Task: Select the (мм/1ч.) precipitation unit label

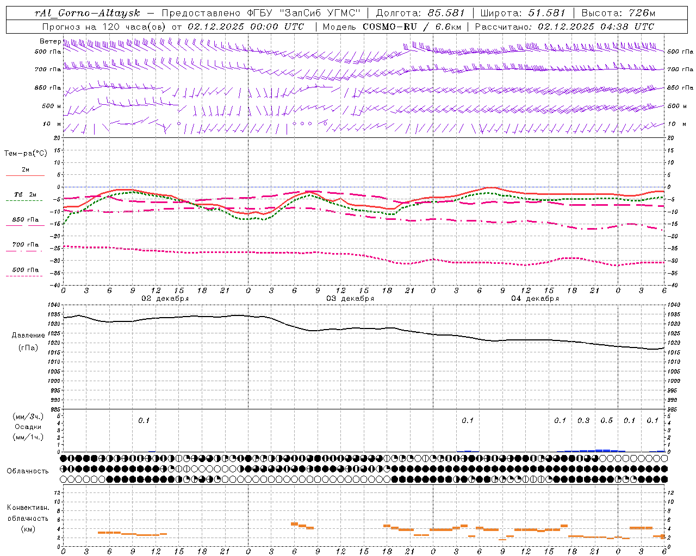Action: (x=28, y=437)
